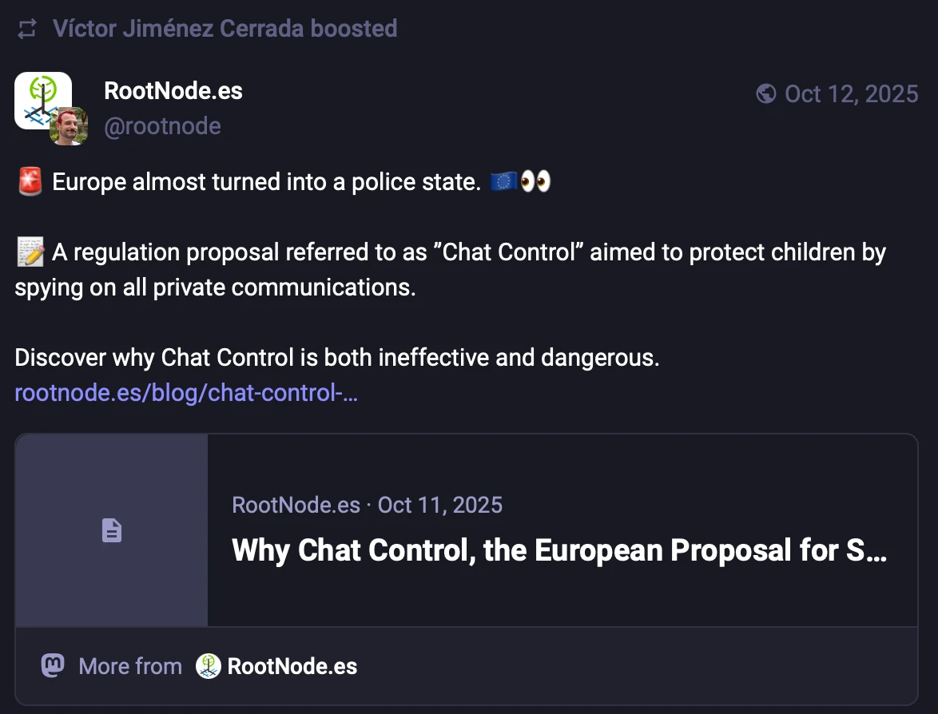Open the RootNode.es author link in the card footer
Image resolution: width=938 pixels, height=714 pixels.
pyautogui.click(x=292, y=666)
